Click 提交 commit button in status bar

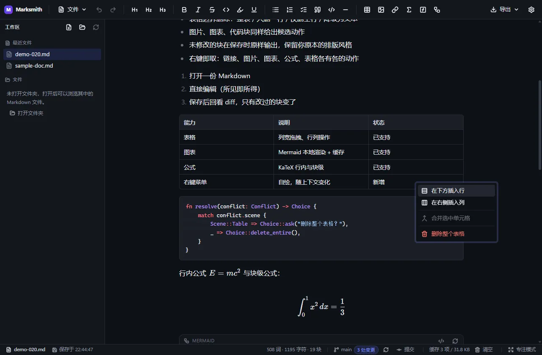[405, 350]
